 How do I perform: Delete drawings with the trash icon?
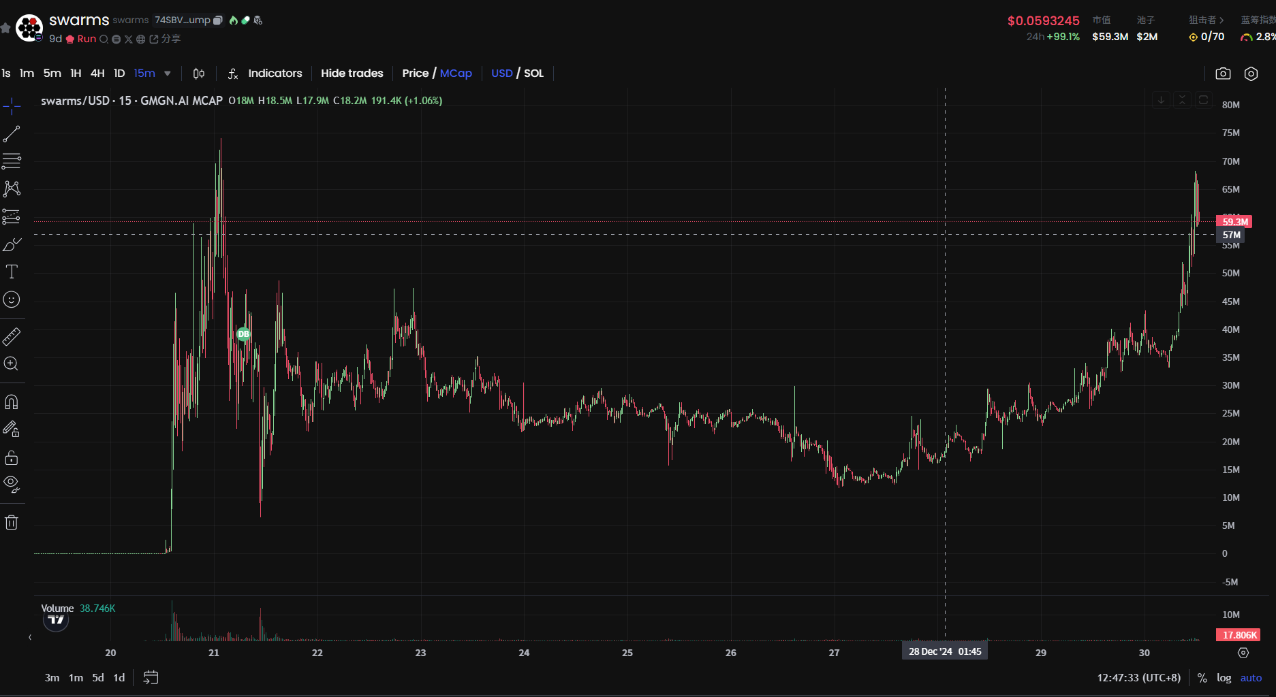(x=12, y=523)
